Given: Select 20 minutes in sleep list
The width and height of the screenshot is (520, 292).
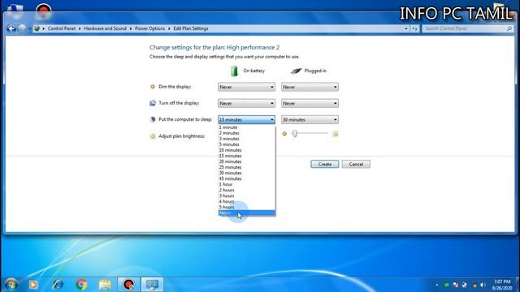Looking at the screenshot, I should point(246,161).
